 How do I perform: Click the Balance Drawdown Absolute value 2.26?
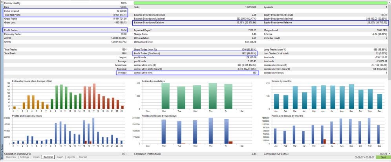coord(254,14)
